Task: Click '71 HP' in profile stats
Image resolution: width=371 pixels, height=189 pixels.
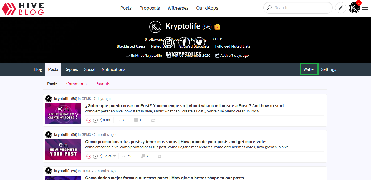Action: (217, 39)
